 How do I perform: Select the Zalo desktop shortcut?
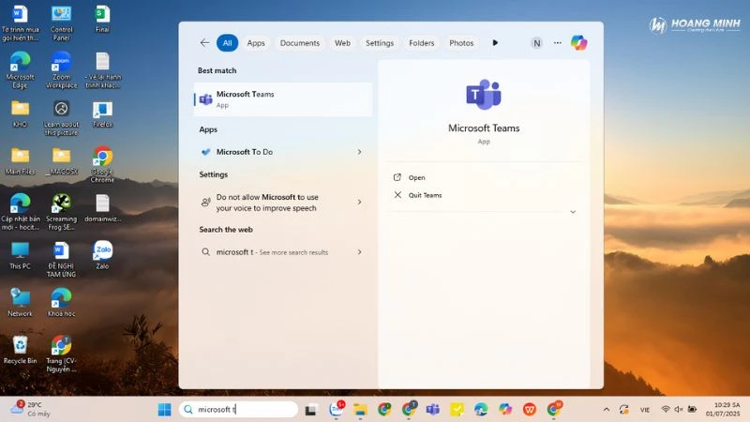click(x=102, y=255)
